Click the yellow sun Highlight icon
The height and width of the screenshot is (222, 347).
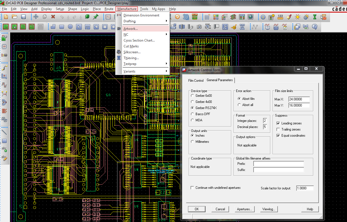(x=298, y=17)
